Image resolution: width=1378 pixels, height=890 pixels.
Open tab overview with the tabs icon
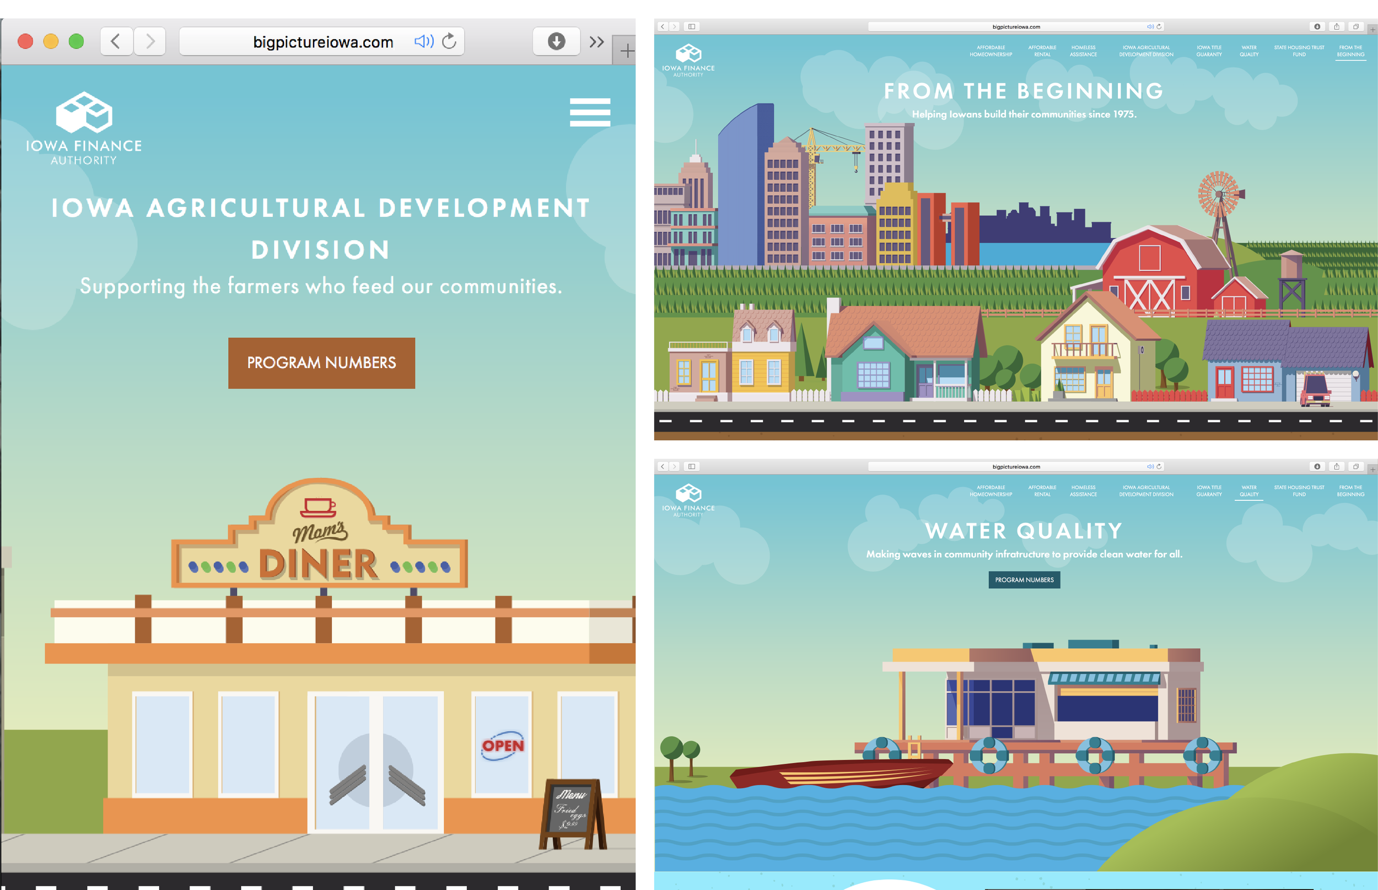coord(1357,26)
